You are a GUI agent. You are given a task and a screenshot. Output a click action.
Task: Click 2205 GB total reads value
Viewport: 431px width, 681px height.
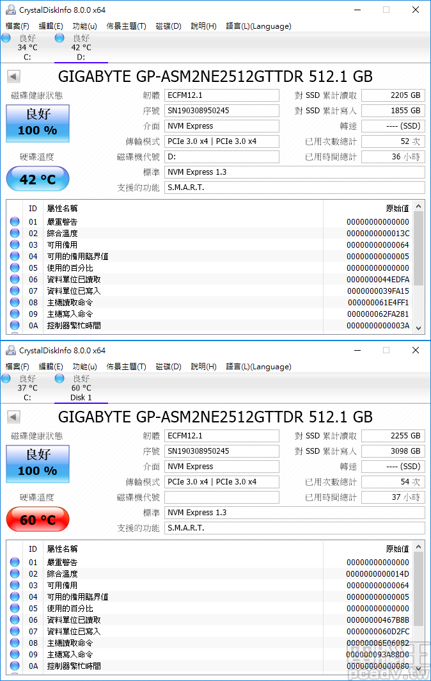[393, 95]
